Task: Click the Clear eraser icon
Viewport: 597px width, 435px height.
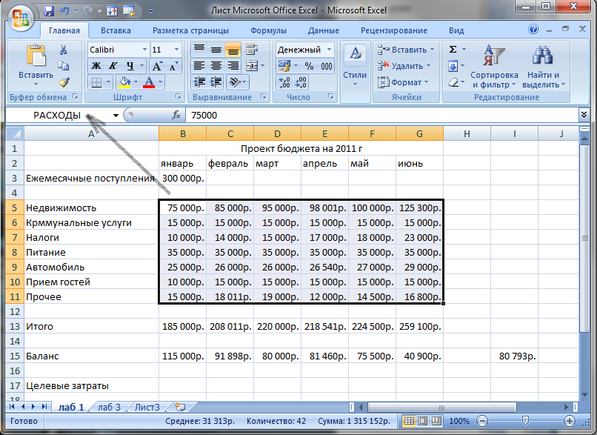Action: coord(453,82)
